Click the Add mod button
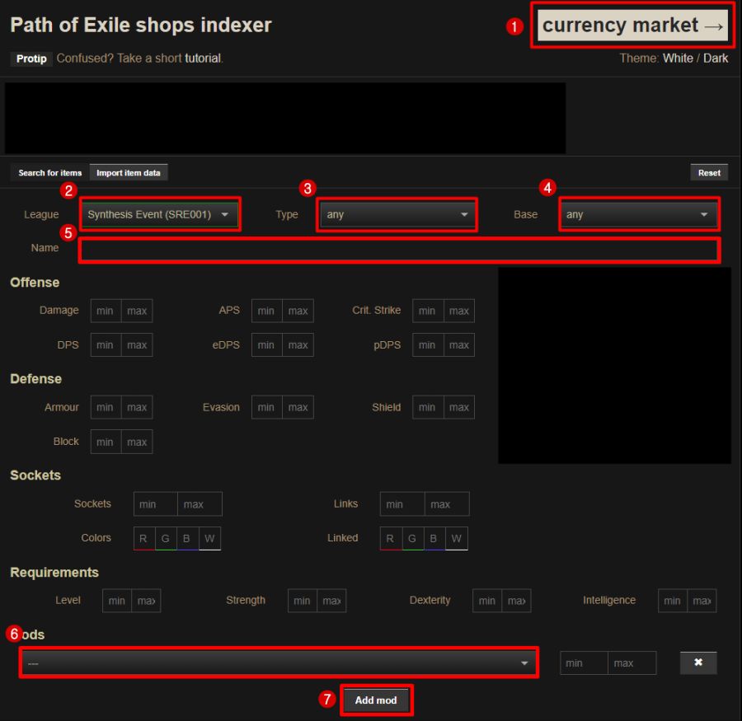Image resolution: width=742 pixels, height=721 pixels. pyautogui.click(x=376, y=700)
